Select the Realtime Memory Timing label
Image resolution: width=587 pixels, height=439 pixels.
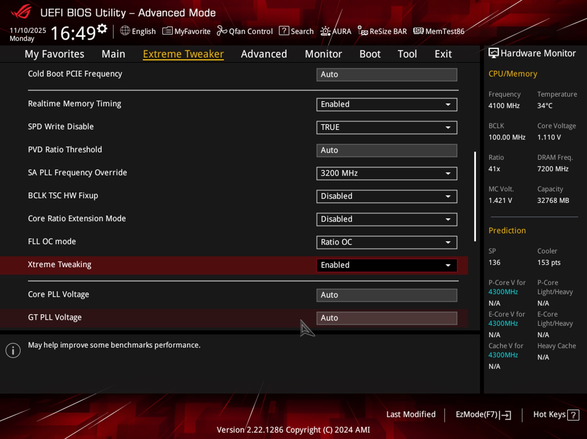[x=75, y=104]
